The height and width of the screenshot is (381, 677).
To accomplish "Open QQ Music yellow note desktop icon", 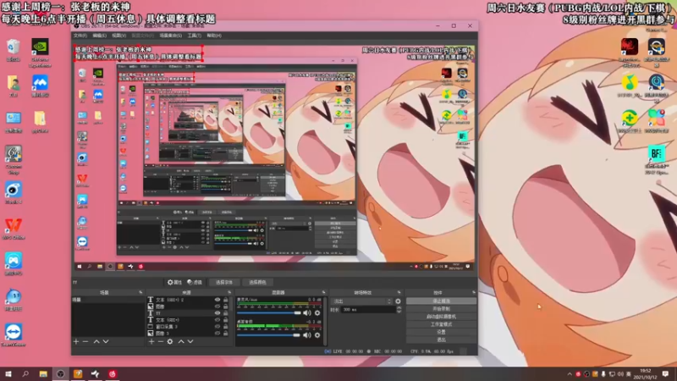I will click(630, 86).
